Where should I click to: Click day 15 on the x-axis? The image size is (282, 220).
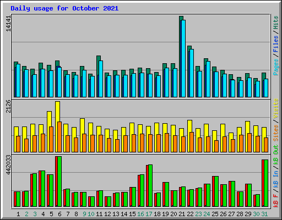click(132, 214)
